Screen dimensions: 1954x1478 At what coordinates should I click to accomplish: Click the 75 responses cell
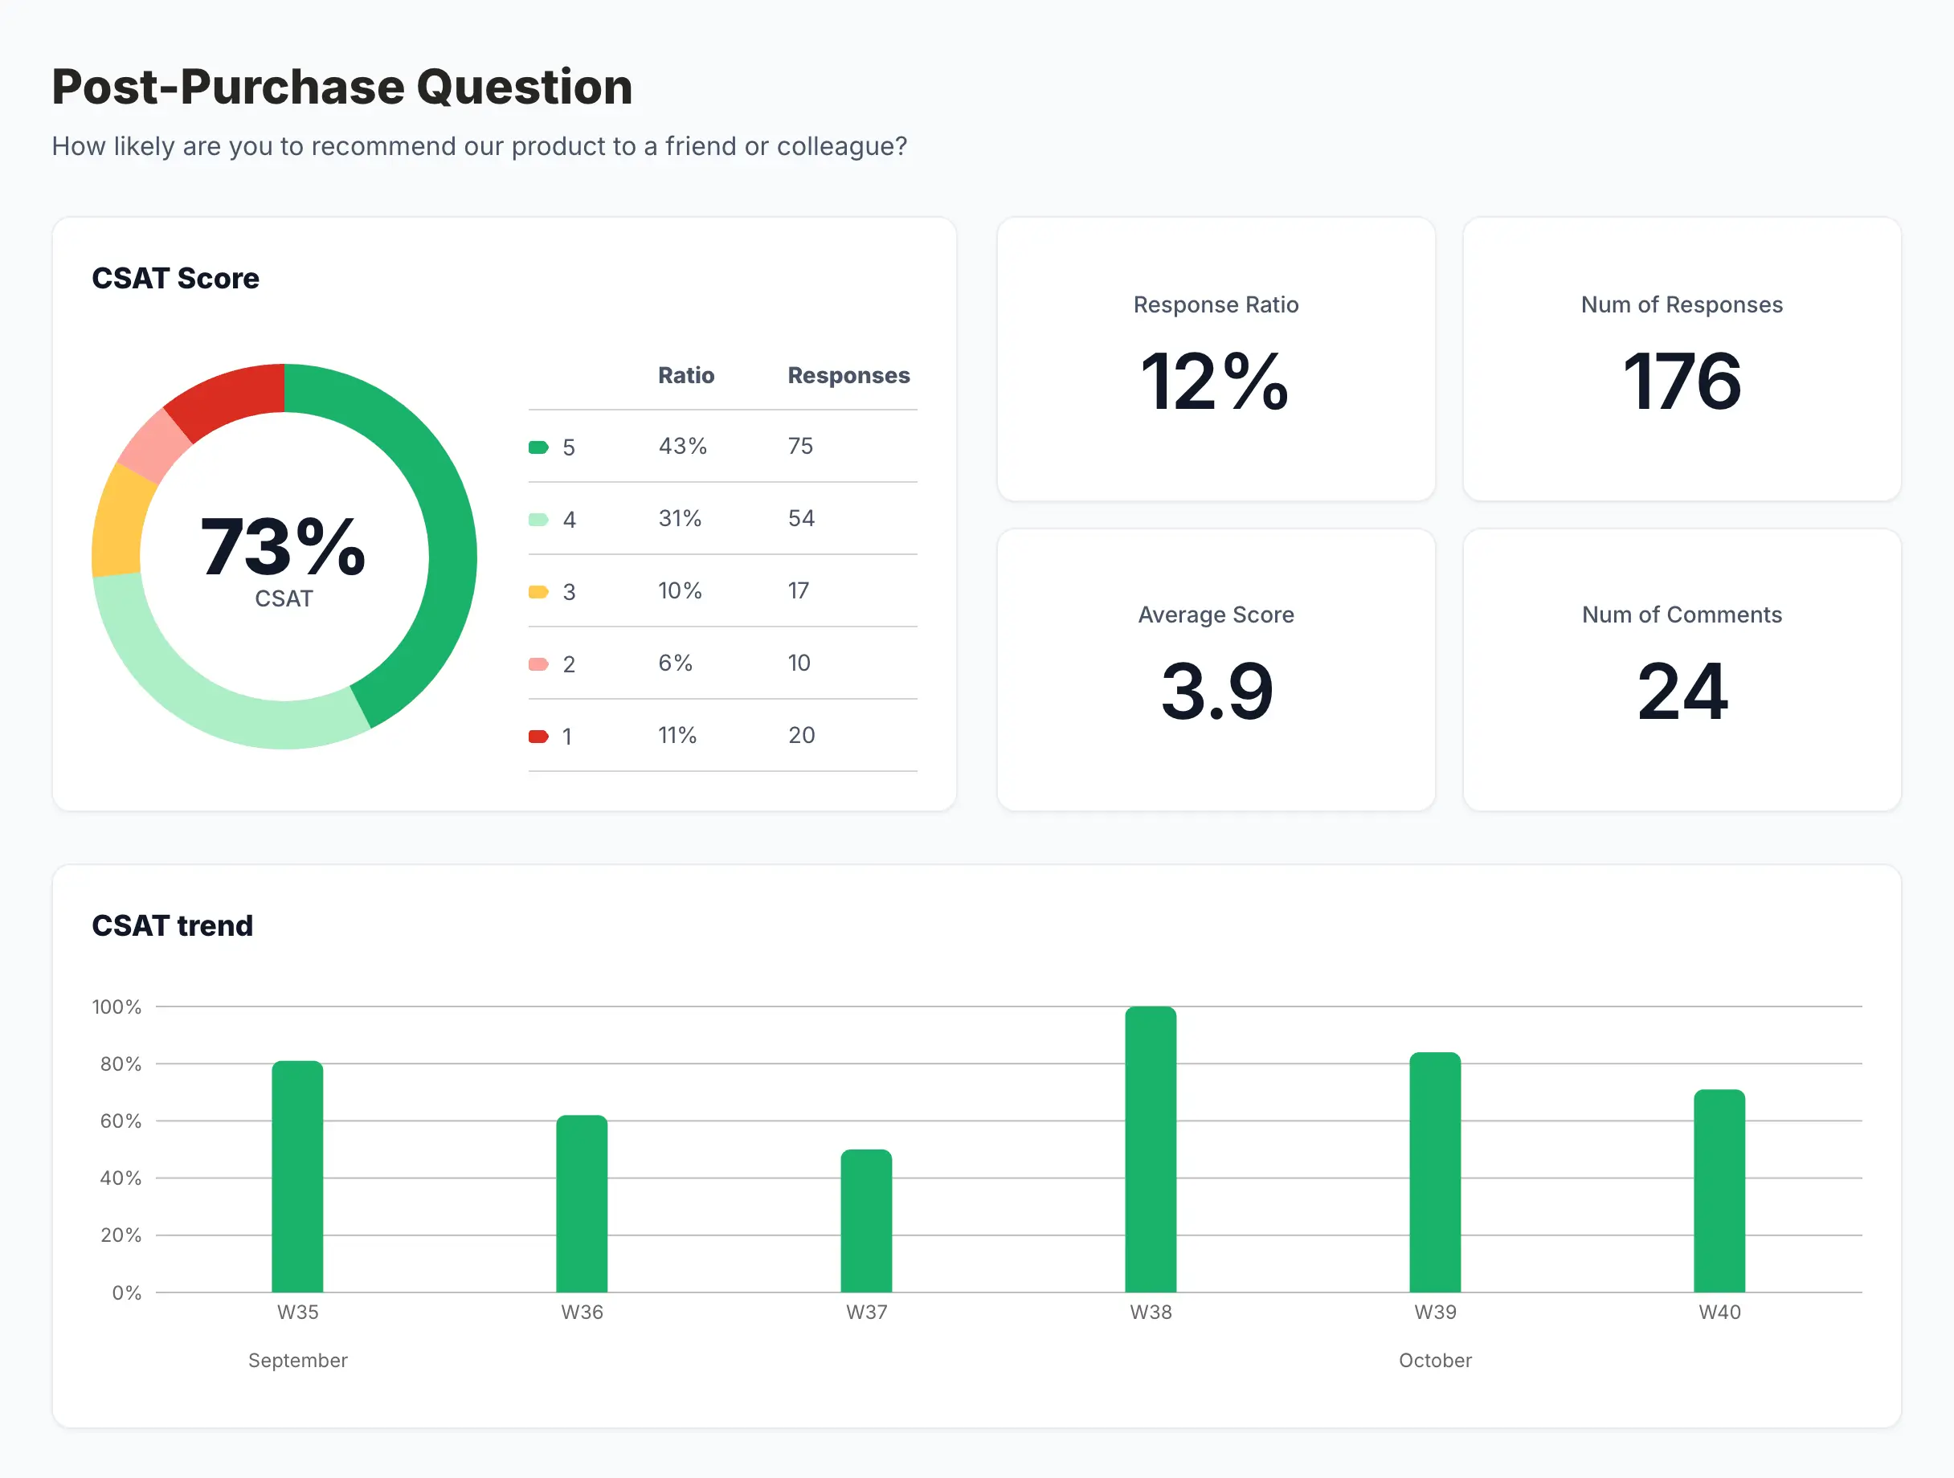coord(800,446)
